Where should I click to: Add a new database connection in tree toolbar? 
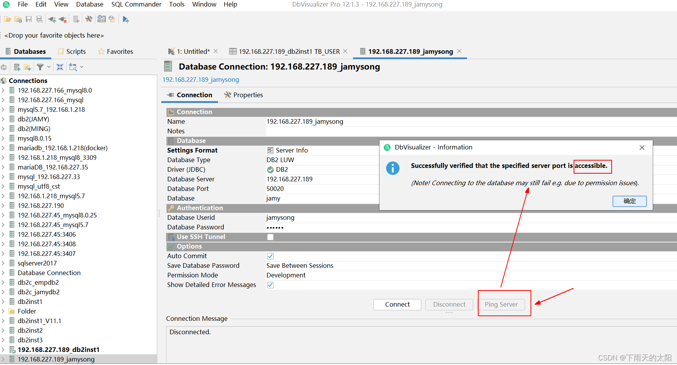[17, 67]
